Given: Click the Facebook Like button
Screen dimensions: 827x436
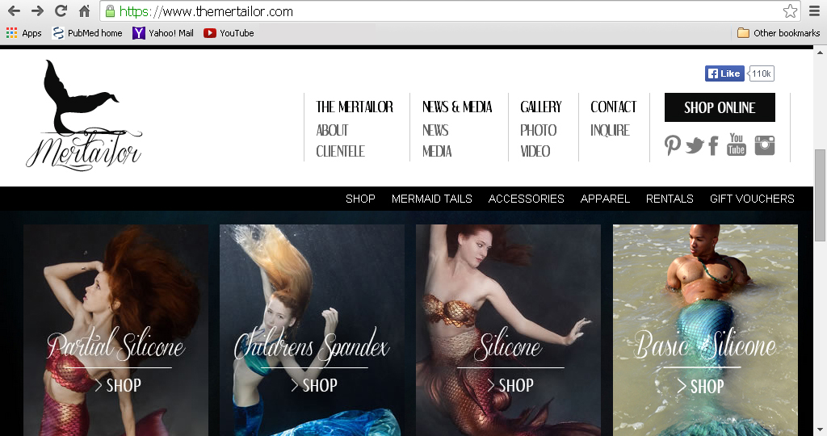Looking at the screenshot, I should pos(724,73).
